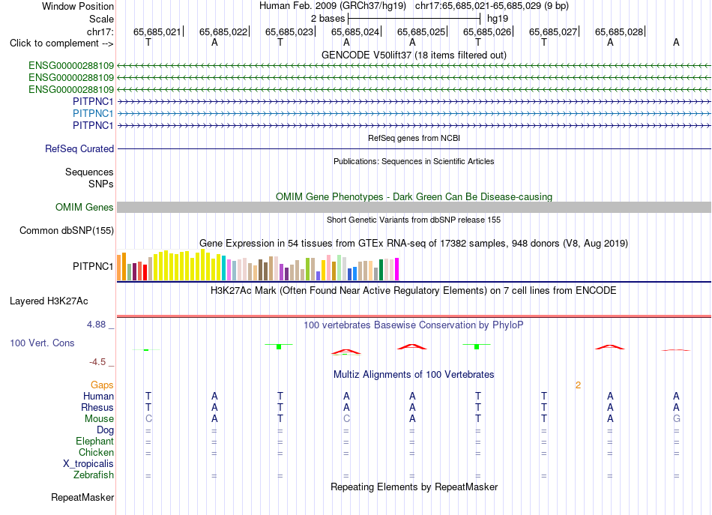Click the '2 bases' scale bar text
The image size is (712, 515).
click(x=328, y=19)
